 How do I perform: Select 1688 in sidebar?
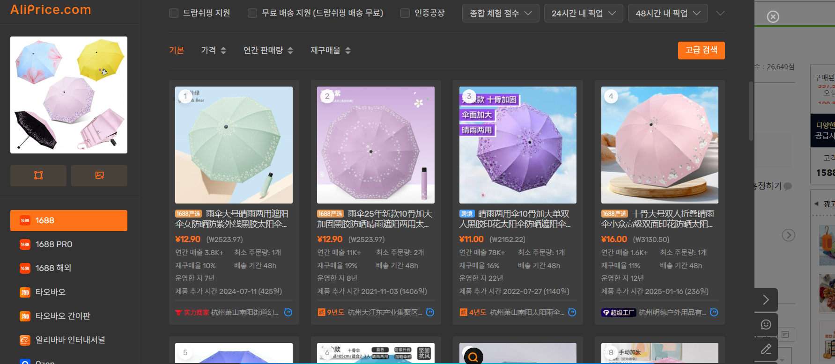[x=69, y=220]
